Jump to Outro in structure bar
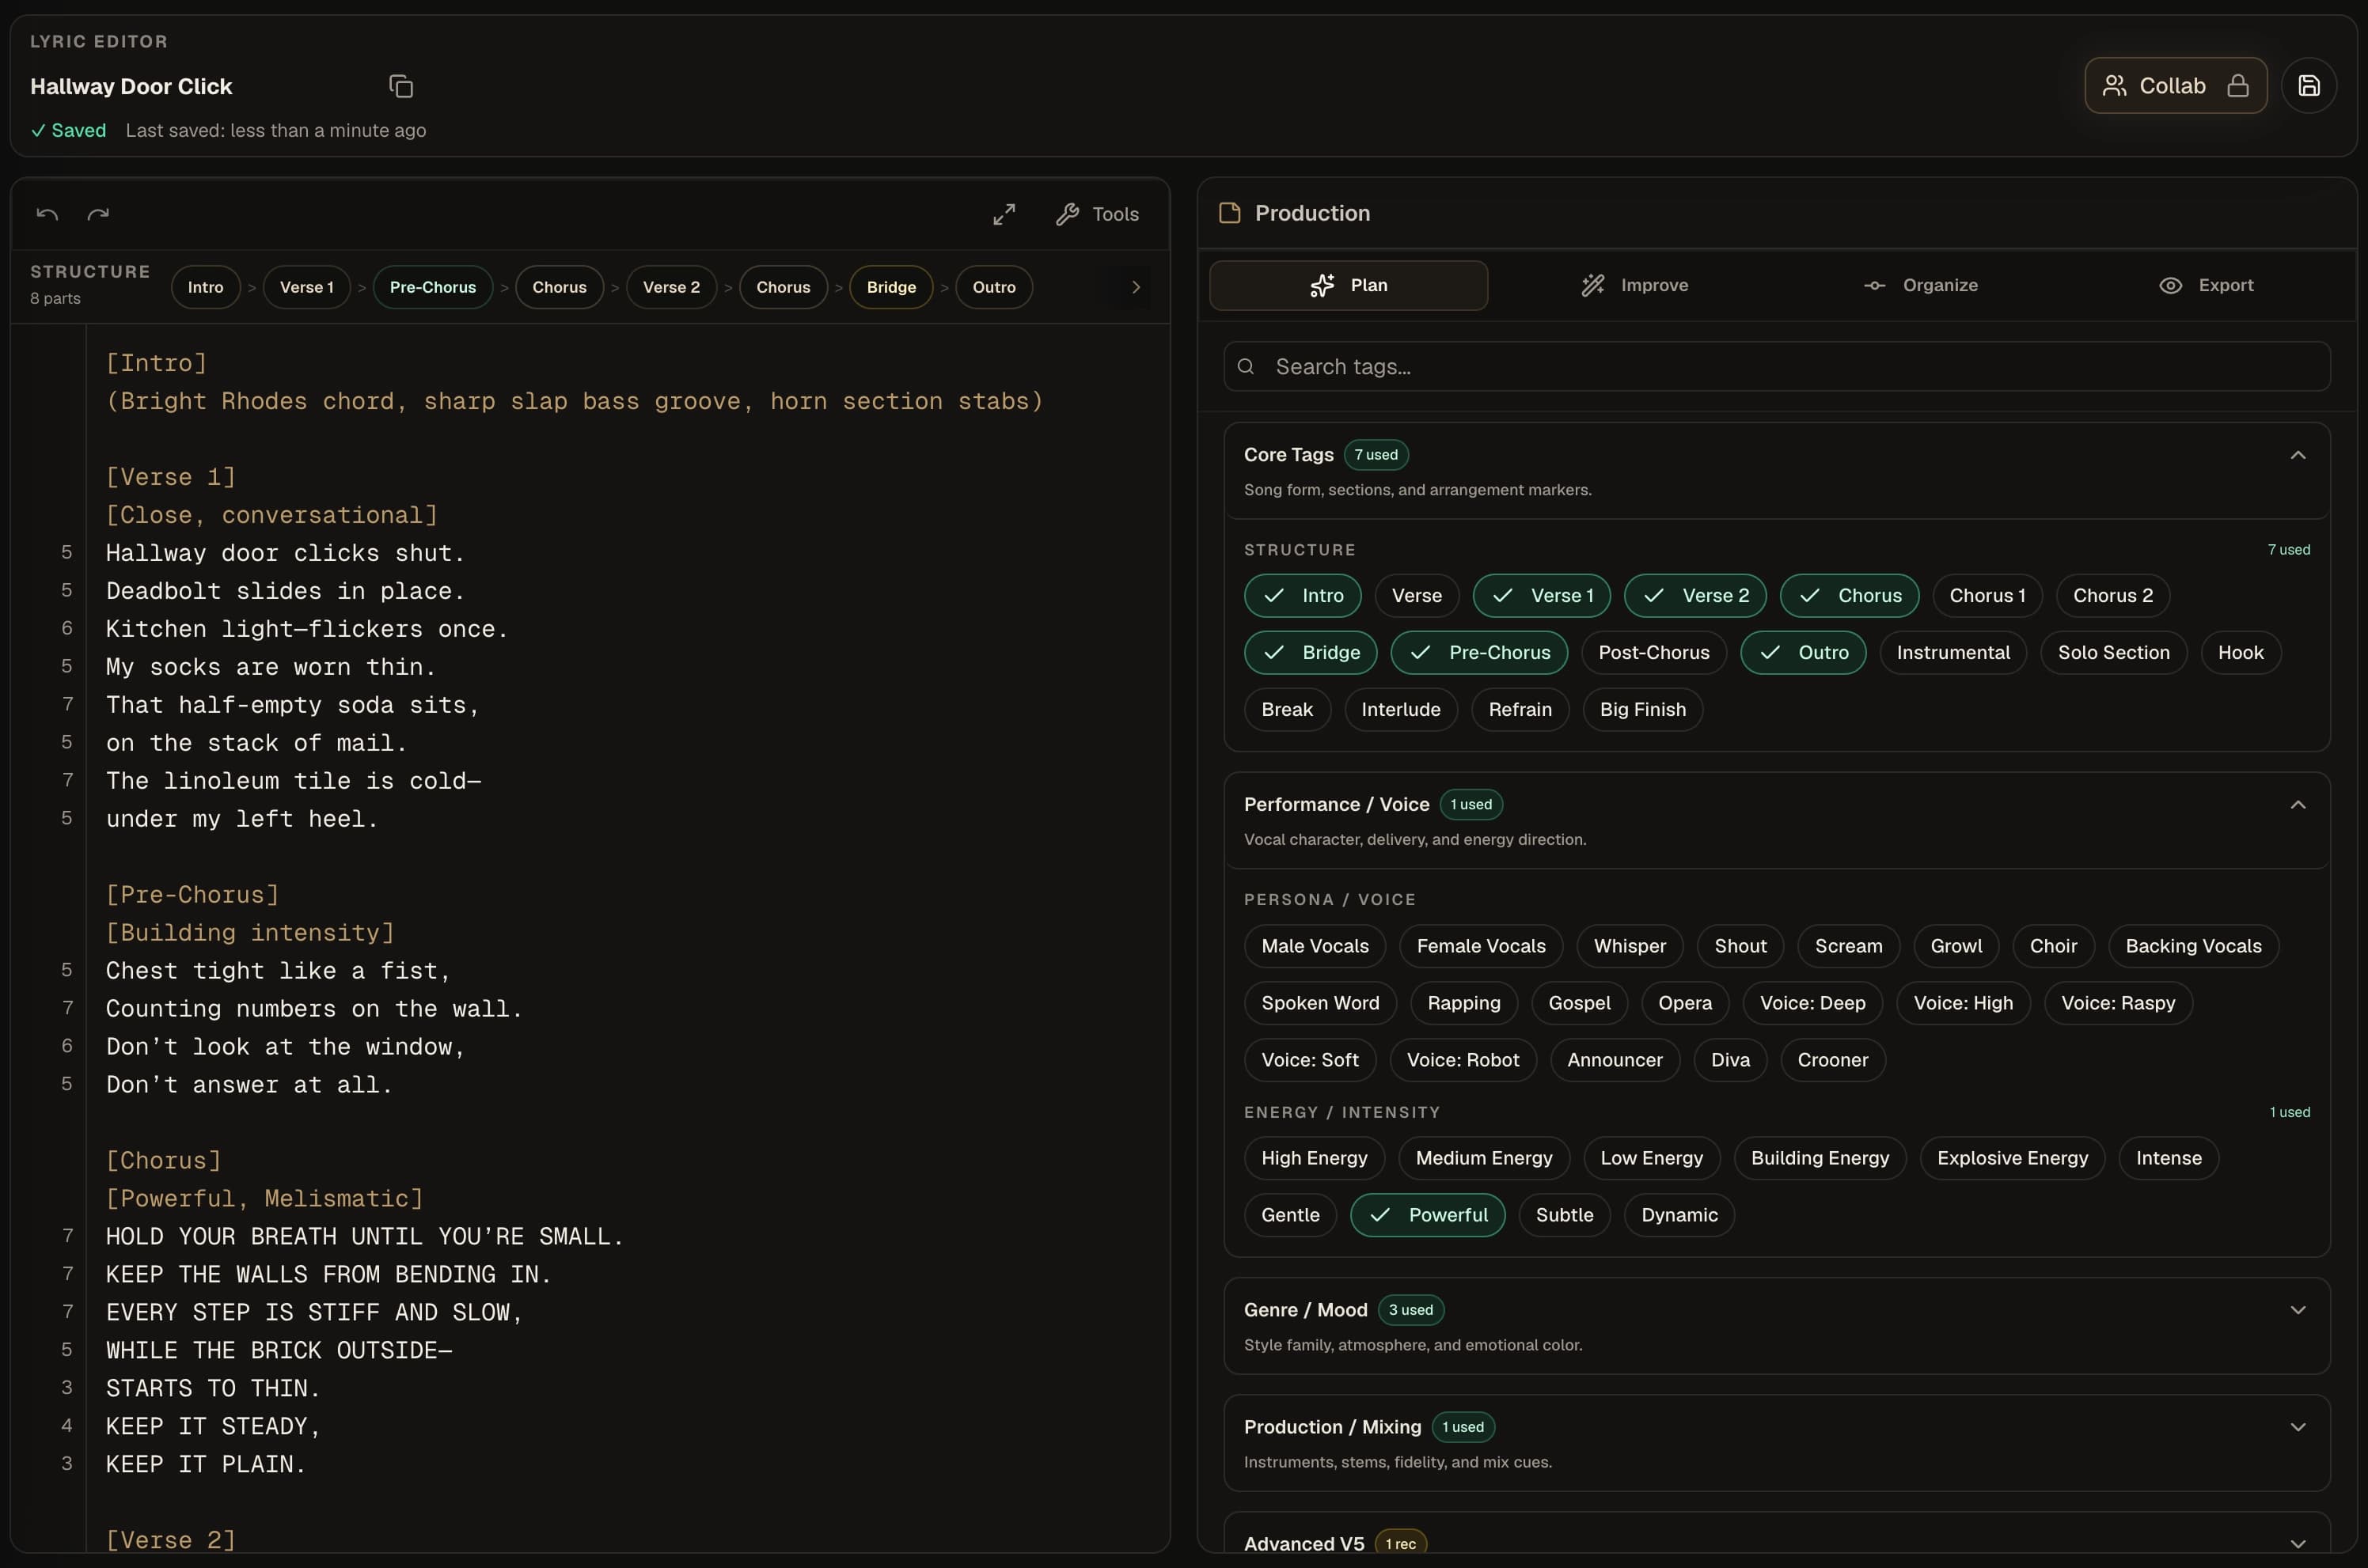The width and height of the screenshot is (2368, 1568). point(993,287)
